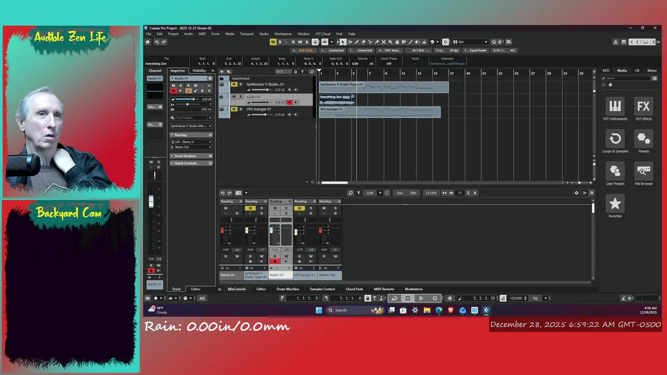
Task: Toggle monitor on VPS Avenger 01 track
Action: point(296,114)
